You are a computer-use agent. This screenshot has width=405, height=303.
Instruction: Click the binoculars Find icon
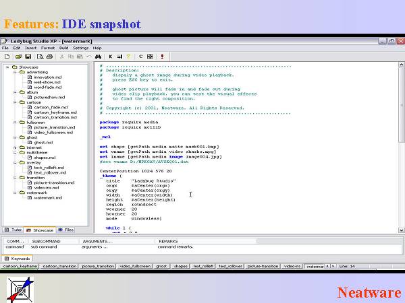[98, 57]
